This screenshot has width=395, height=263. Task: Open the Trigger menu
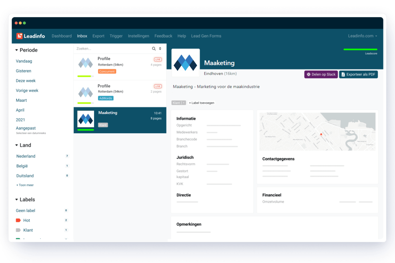(116, 36)
